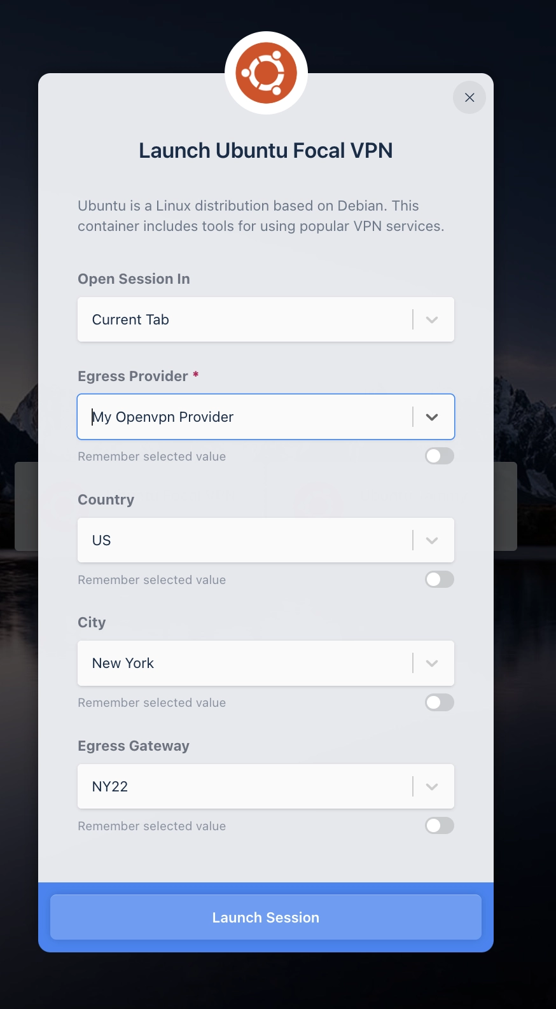Close the Launch Ubuntu Focal VPN dialog
The width and height of the screenshot is (556, 1009).
(469, 97)
